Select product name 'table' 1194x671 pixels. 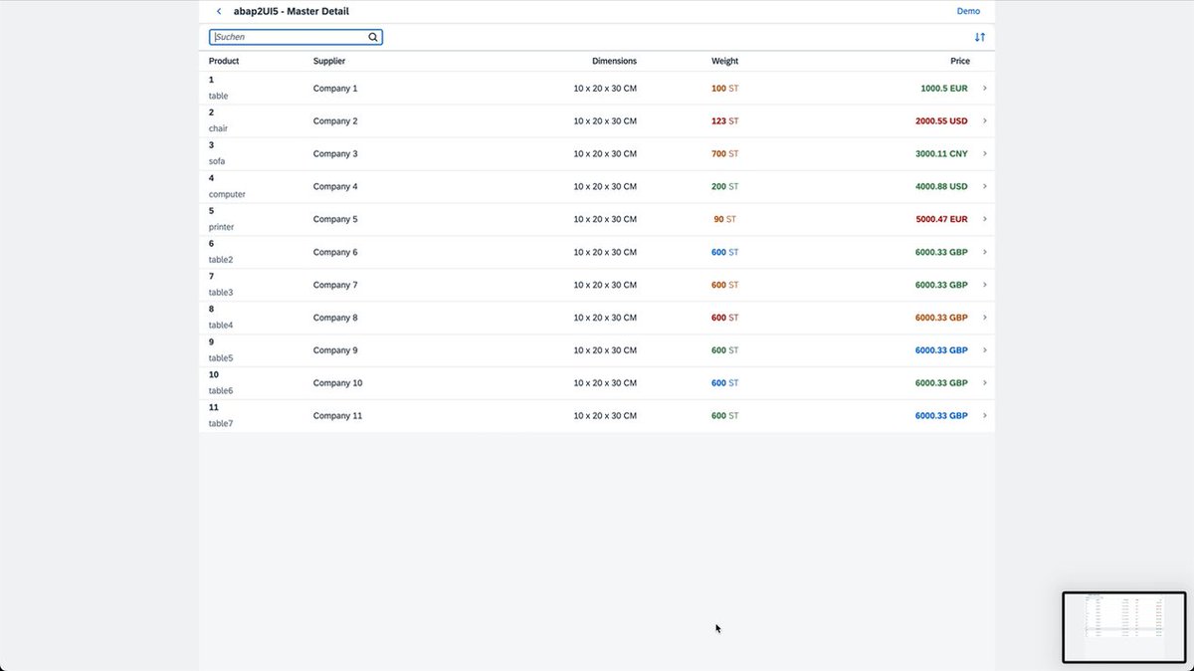click(x=218, y=97)
